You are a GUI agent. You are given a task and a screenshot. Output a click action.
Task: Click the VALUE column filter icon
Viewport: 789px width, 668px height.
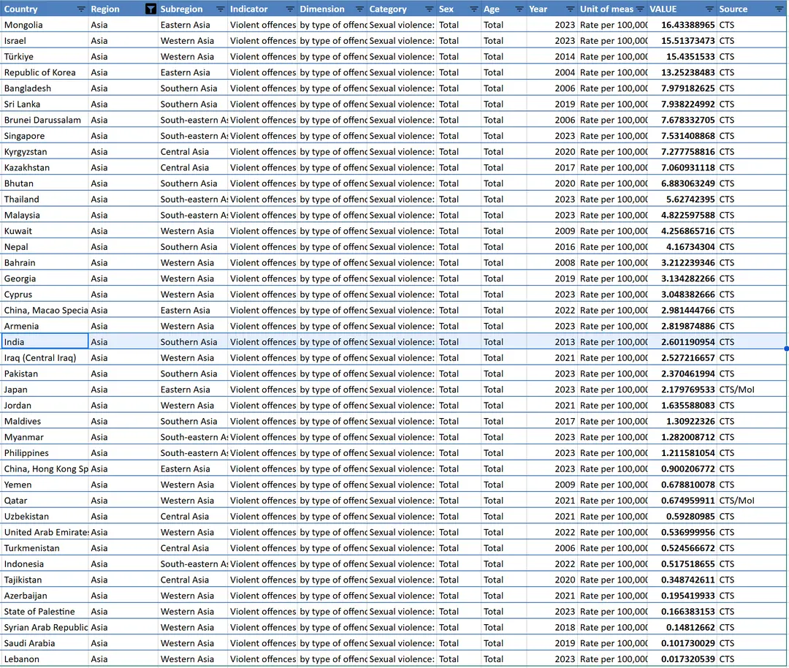click(709, 9)
